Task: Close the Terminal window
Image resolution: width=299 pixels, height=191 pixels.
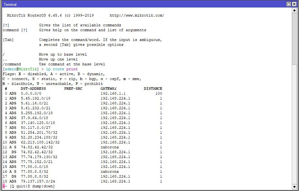Action: (294, 4)
